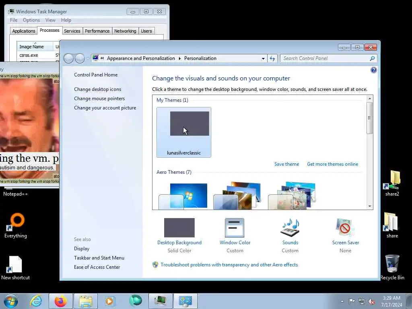
Task: Launch Internet Explorer from taskbar
Action: (36, 301)
